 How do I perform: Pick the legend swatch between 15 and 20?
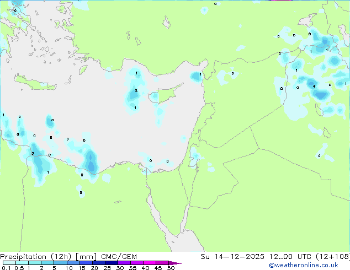86,263
